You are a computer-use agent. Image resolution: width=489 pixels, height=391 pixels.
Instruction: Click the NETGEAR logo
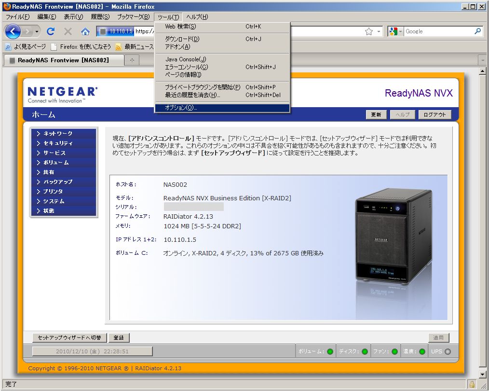(x=62, y=95)
